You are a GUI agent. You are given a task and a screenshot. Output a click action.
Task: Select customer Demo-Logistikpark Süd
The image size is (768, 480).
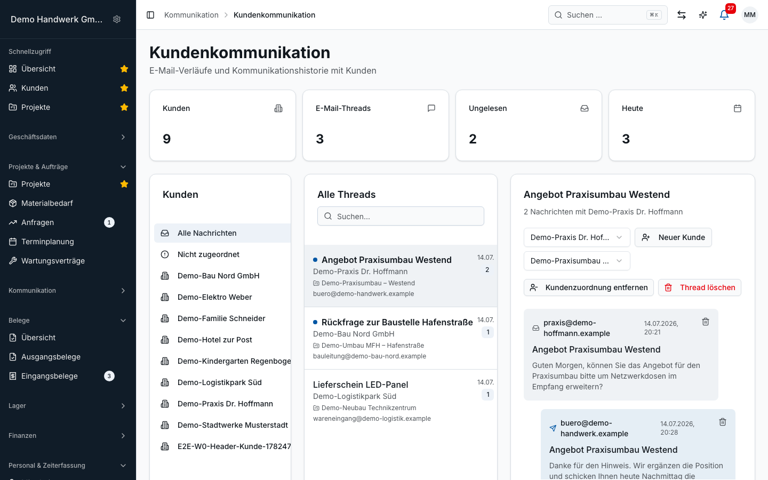(222, 382)
